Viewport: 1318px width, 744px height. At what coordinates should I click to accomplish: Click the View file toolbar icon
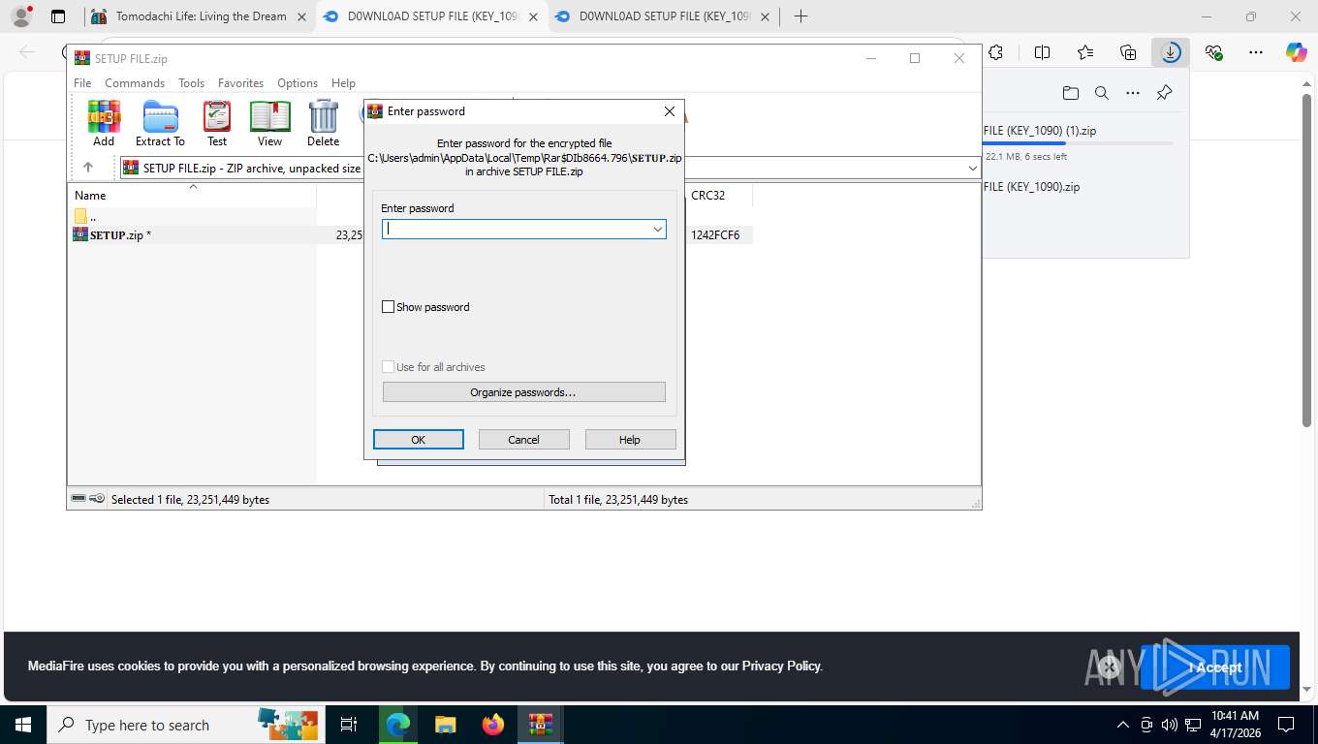pos(269,123)
